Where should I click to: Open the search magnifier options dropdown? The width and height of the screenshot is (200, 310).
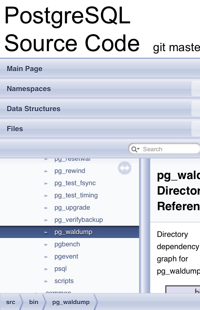[x=135, y=149]
